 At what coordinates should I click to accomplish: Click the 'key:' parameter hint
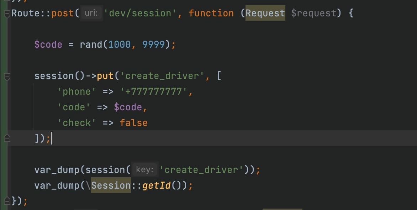[x=145, y=169]
